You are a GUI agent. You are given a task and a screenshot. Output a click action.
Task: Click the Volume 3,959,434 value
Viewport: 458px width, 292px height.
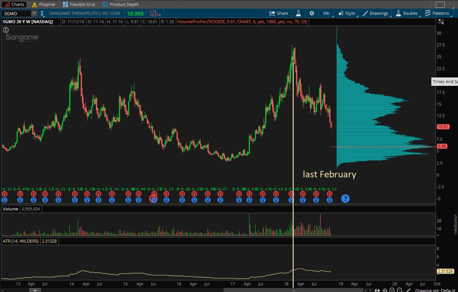coord(31,209)
